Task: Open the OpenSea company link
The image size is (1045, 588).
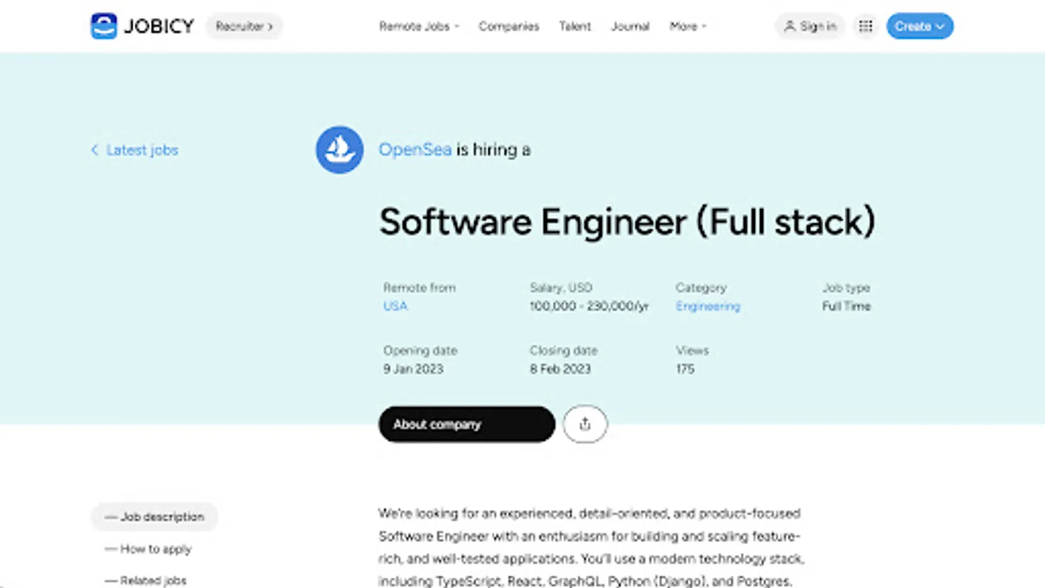Action: click(x=415, y=150)
